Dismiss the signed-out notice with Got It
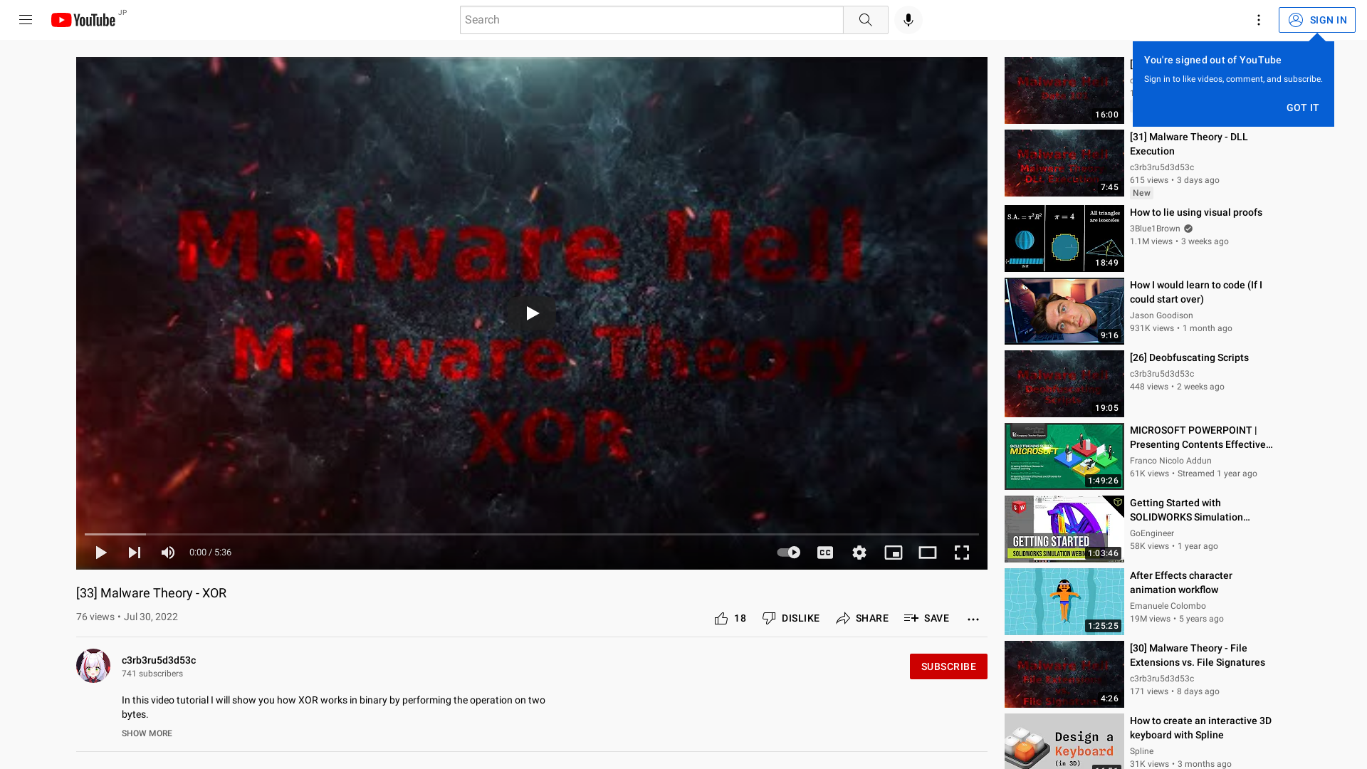 pyautogui.click(x=1302, y=108)
